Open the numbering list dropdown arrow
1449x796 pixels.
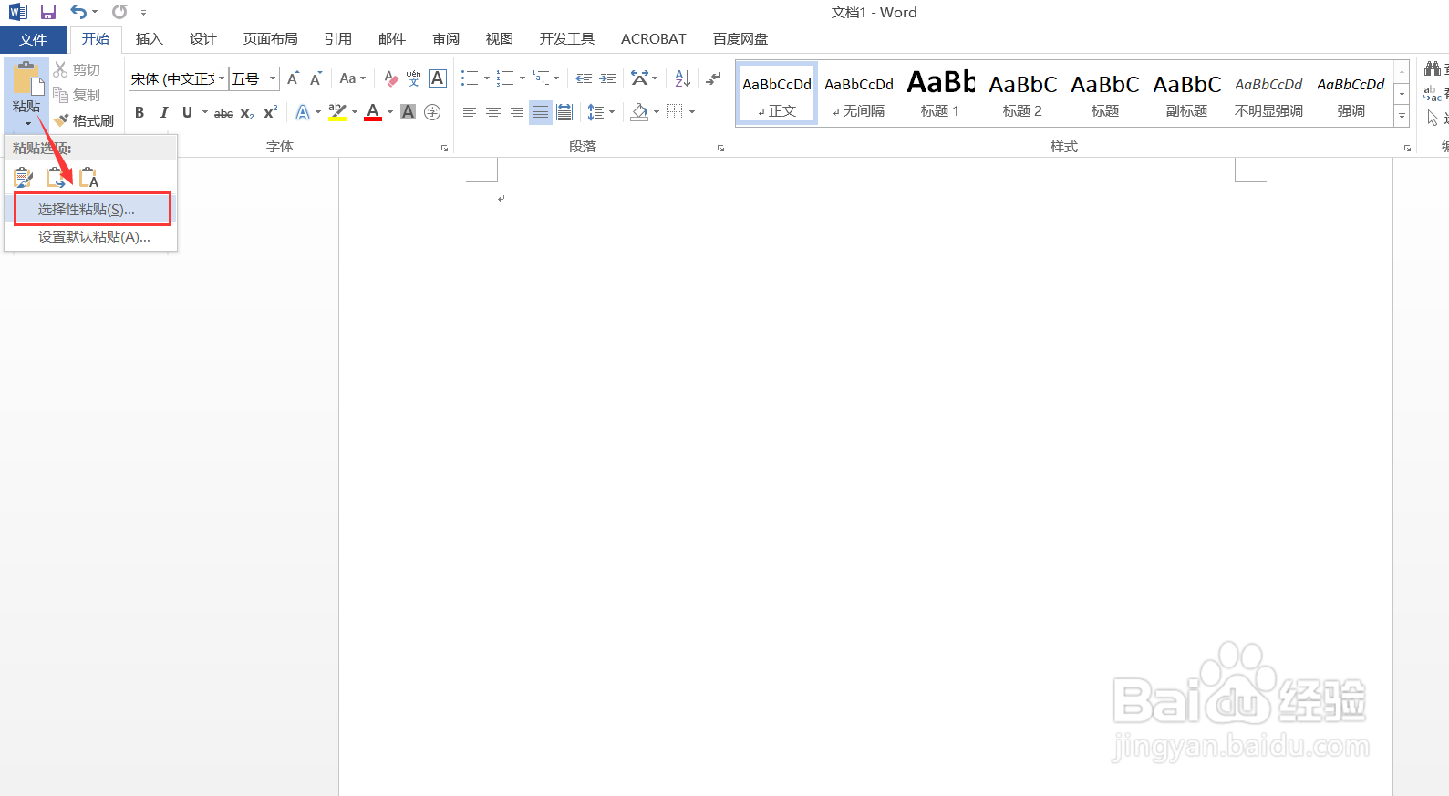coord(523,78)
